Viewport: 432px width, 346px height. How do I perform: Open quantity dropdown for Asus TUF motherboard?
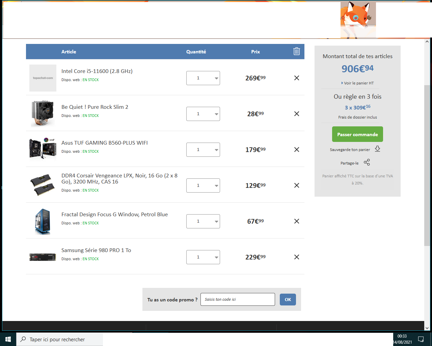click(x=203, y=150)
